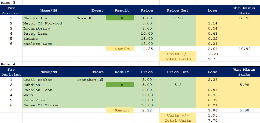Click the Gore R5 event cell
This screenshot has width=260, height=123.
pos(85,18)
